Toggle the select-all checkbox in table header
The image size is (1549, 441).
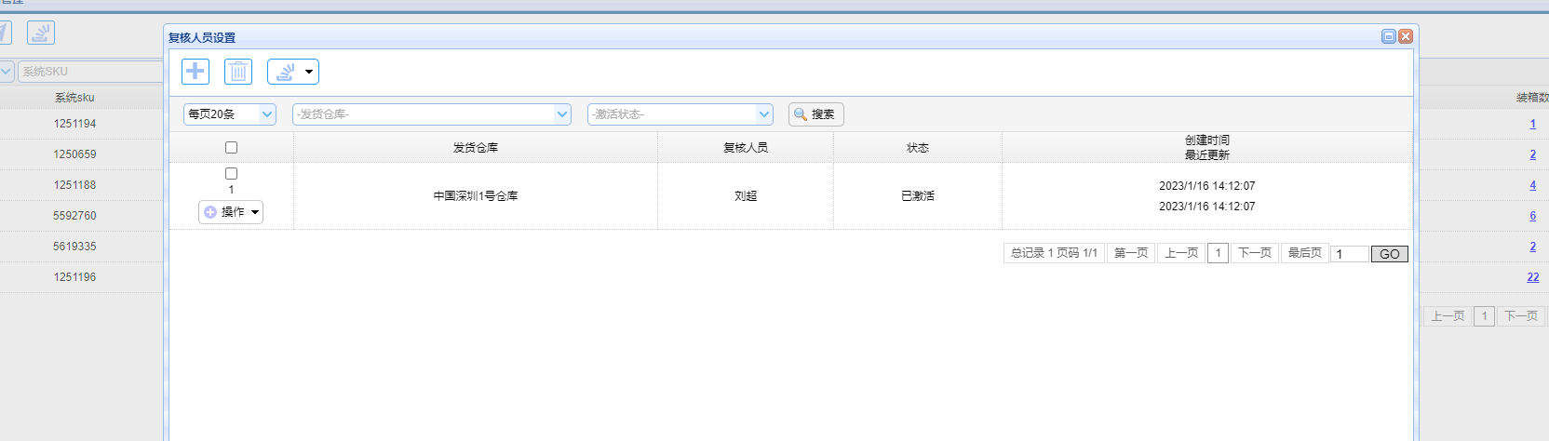pyautogui.click(x=232, y=147)
